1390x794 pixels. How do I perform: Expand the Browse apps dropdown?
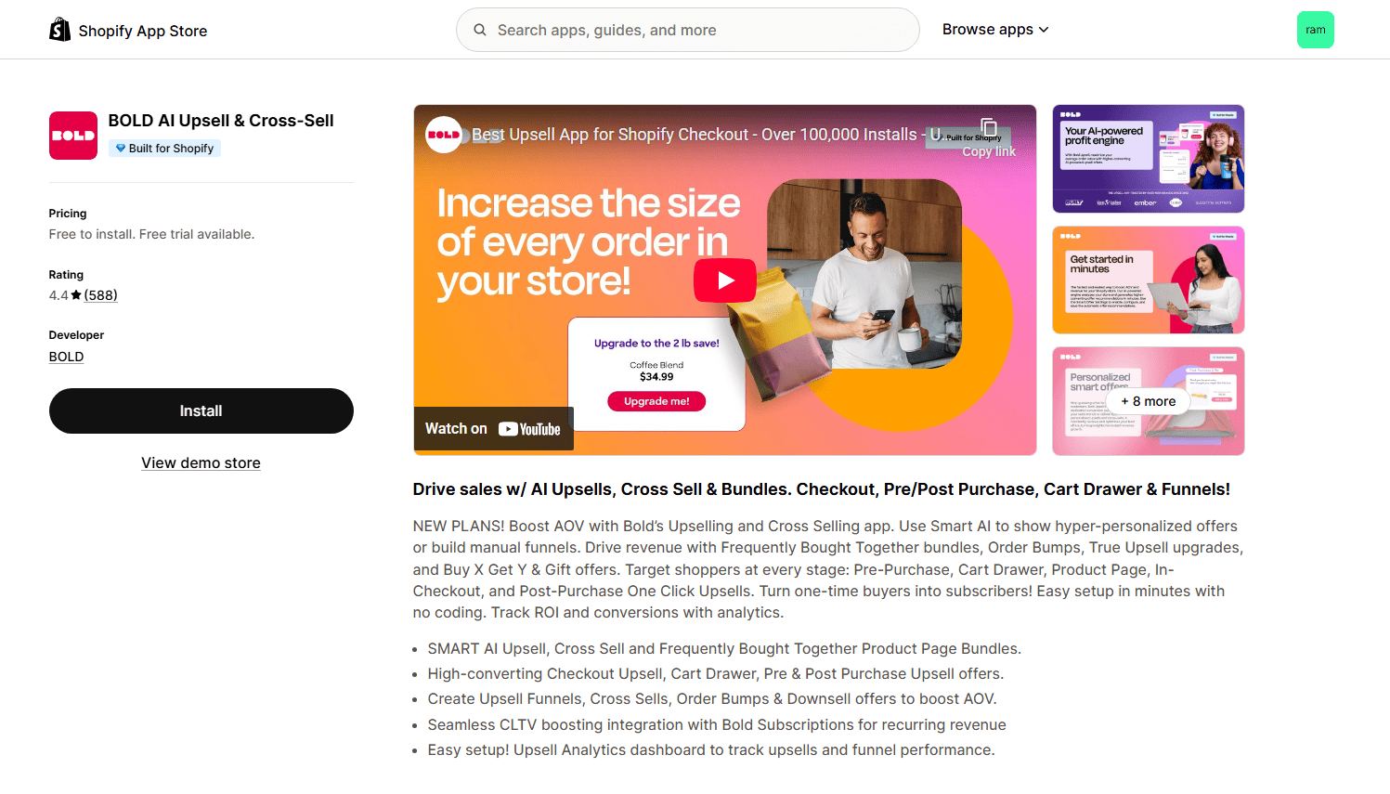(995, 30)
